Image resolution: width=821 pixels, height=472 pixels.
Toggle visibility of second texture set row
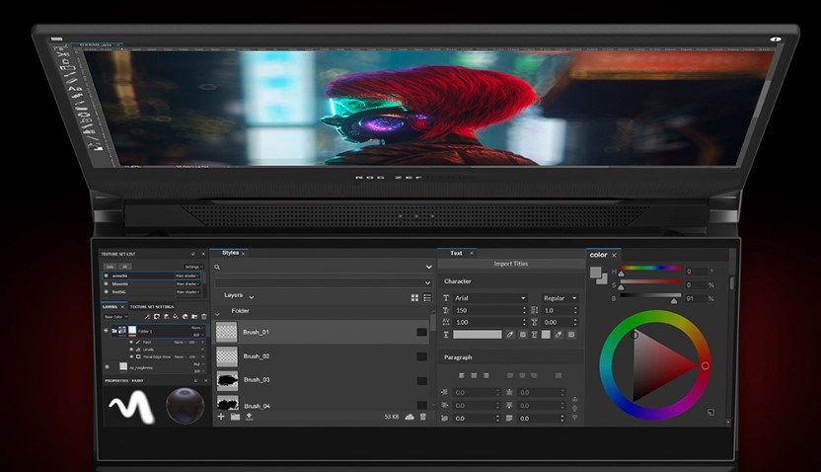(107, 284)
